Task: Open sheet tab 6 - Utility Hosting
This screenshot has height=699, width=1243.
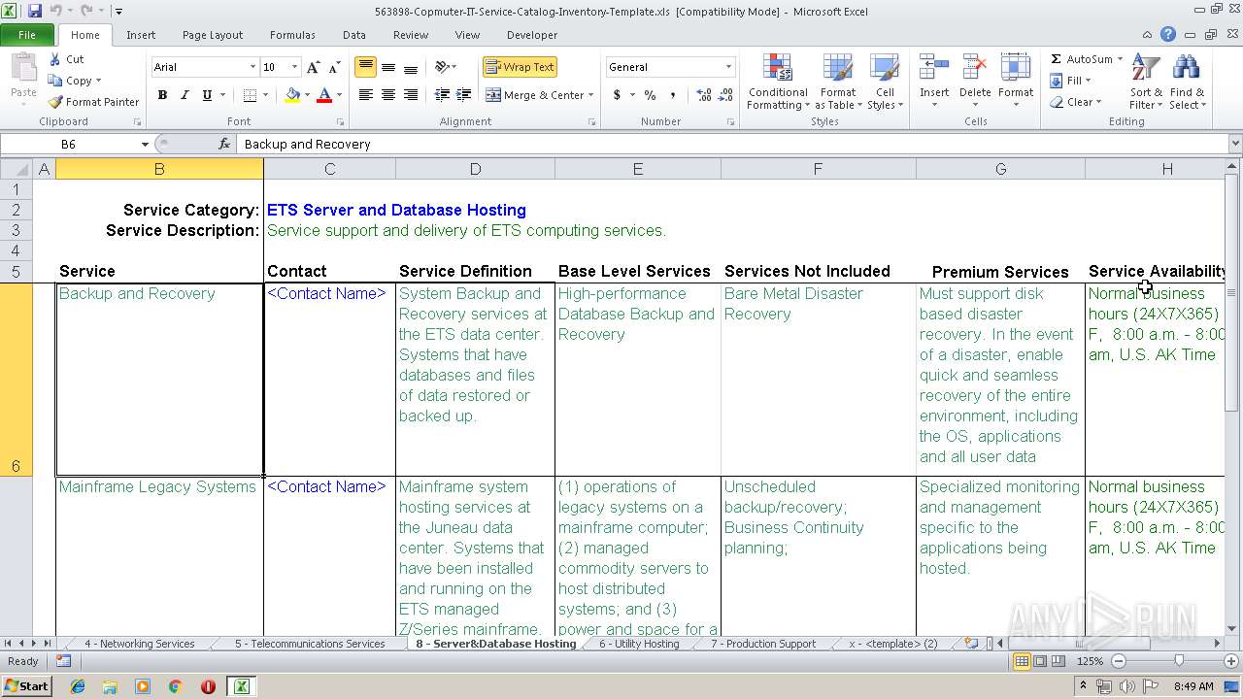Action: point(639,644)
